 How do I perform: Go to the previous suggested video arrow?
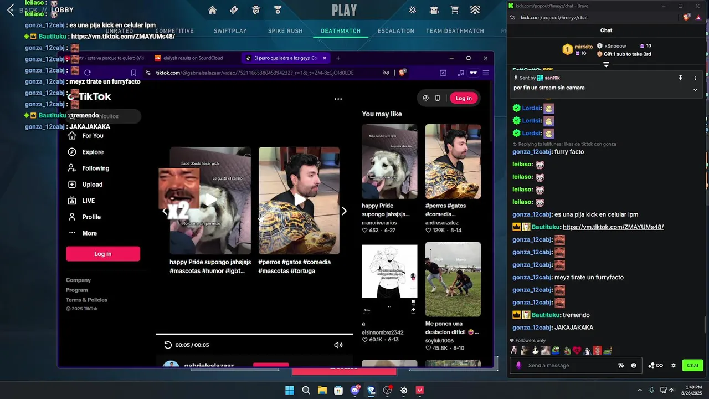165,211
